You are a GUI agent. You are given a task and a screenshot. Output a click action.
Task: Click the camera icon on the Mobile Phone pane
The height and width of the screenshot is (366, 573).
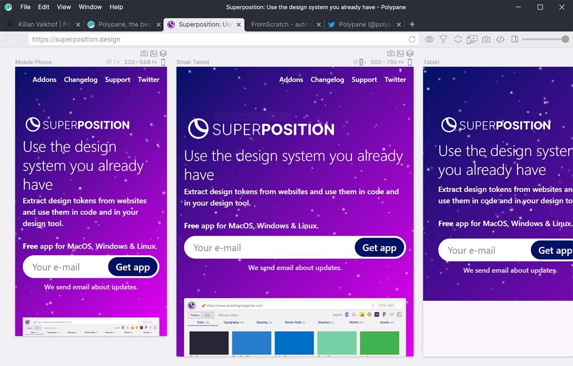145,53
